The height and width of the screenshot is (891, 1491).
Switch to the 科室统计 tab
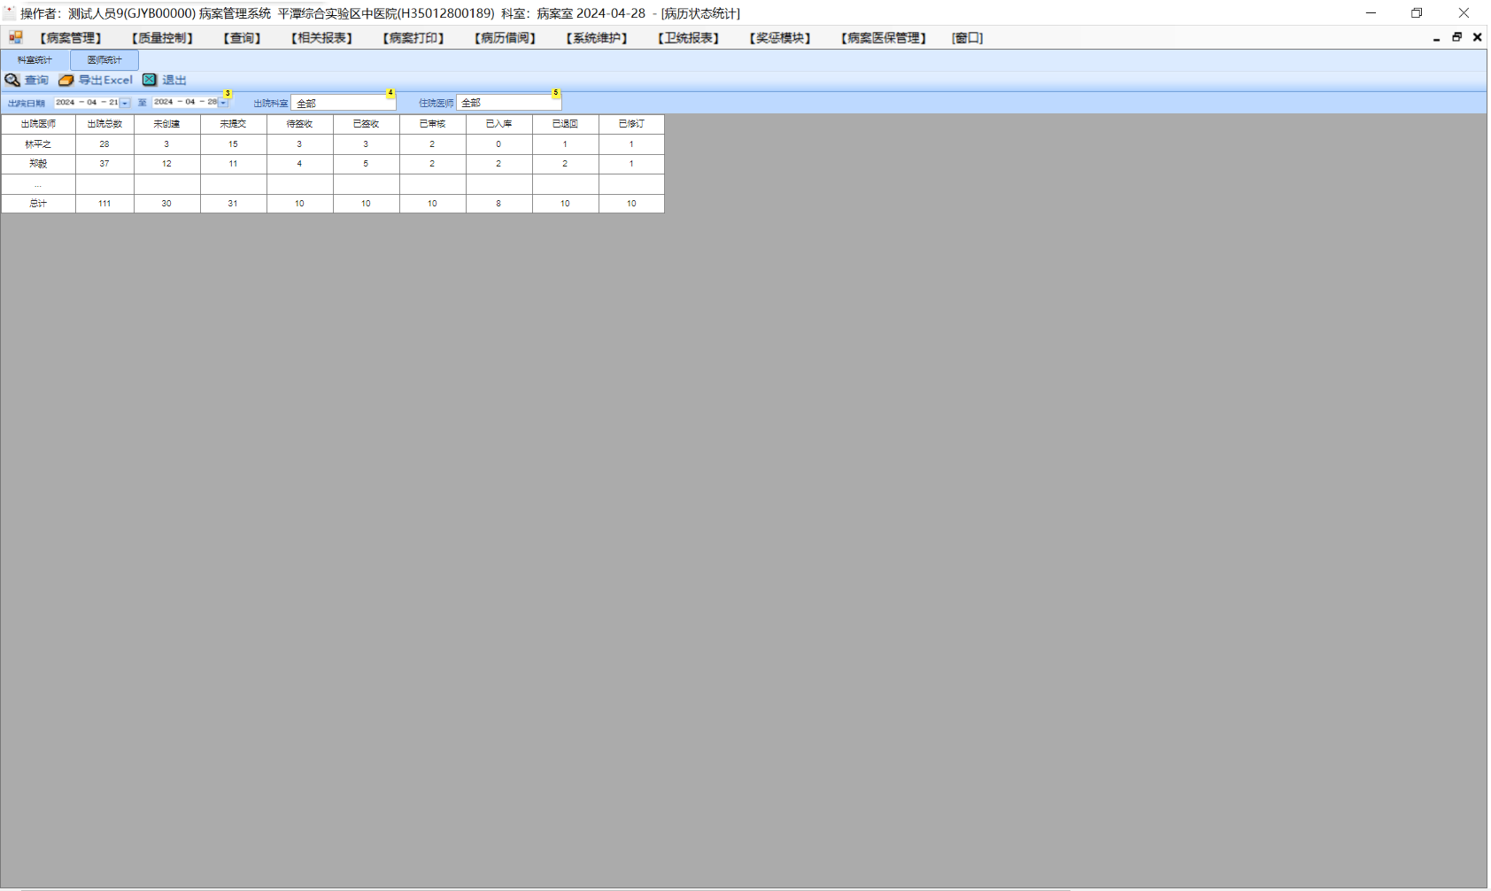click(x=35, y=60)
